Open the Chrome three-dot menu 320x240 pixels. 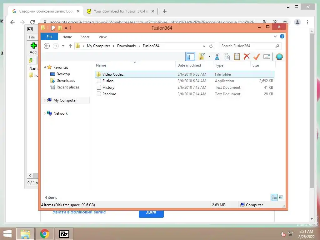pos(307,22)
